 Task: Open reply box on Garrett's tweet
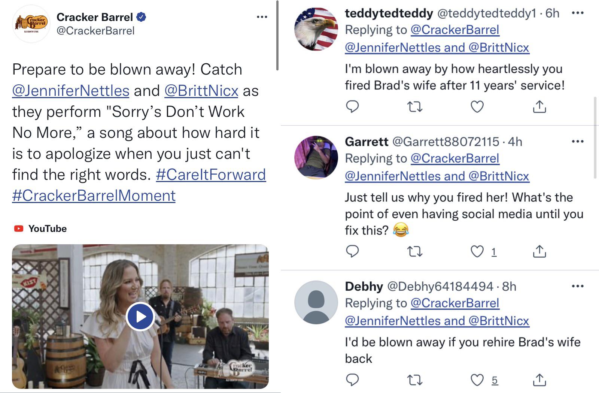click(x=352, y=251)
